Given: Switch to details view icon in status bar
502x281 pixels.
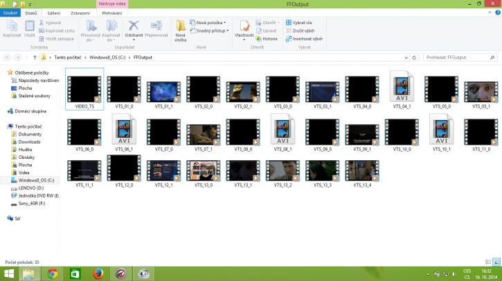Looking at the screenshot, I should coord(488,262).
